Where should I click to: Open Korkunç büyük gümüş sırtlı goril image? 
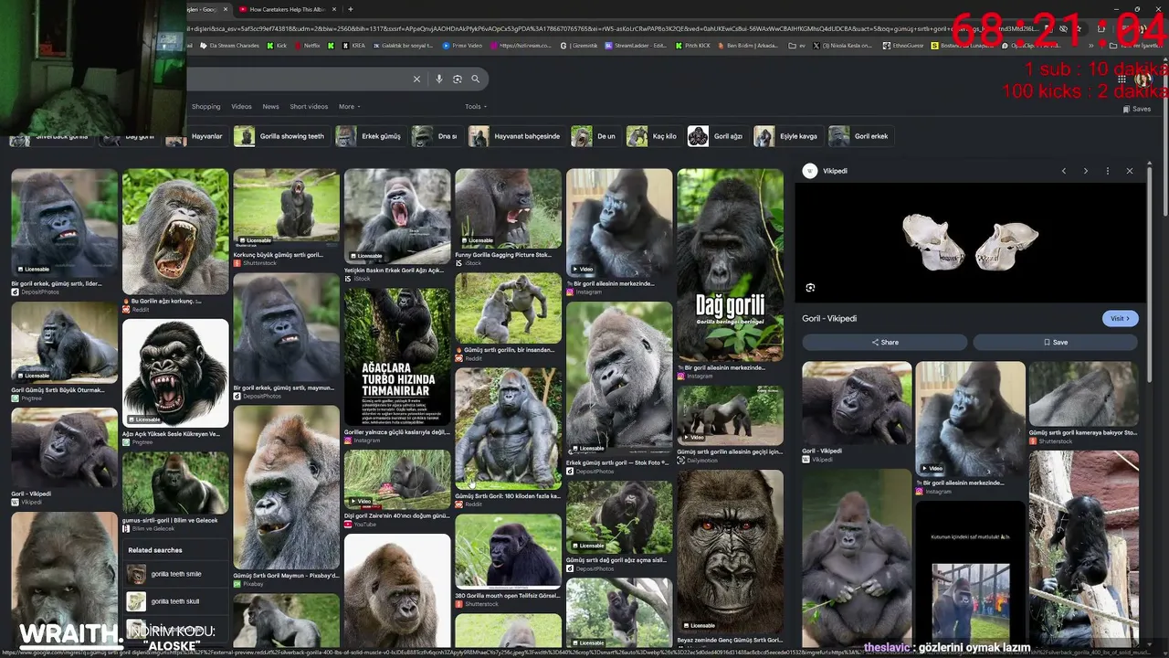pyautogui.click(x=286, y=208)
